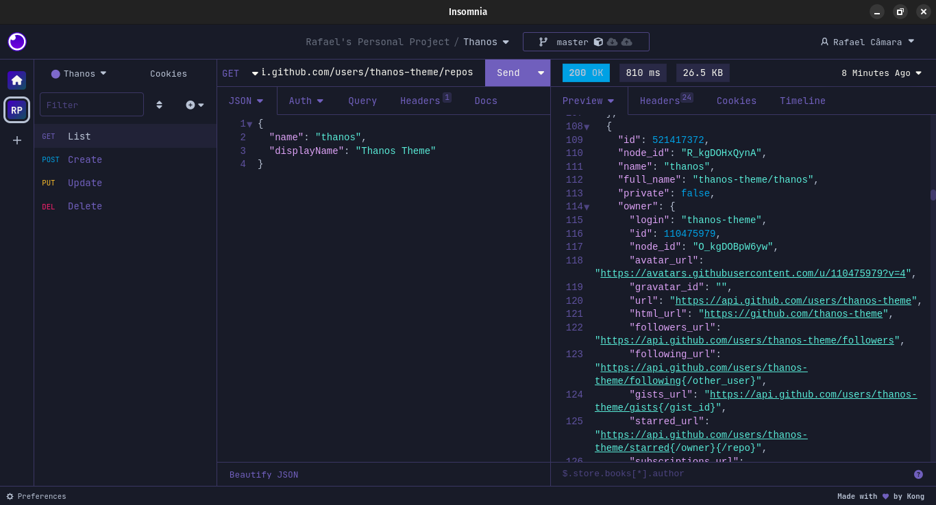Go to the Home dashboard icon

[x=17, y=80]
